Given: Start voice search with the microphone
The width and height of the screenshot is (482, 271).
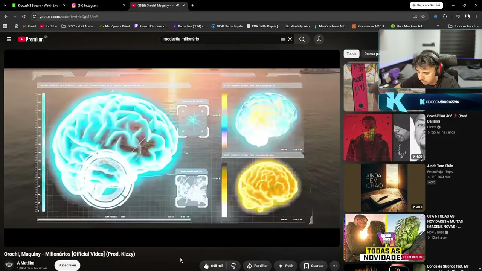Looking at the screenshot, I should 319,39.
